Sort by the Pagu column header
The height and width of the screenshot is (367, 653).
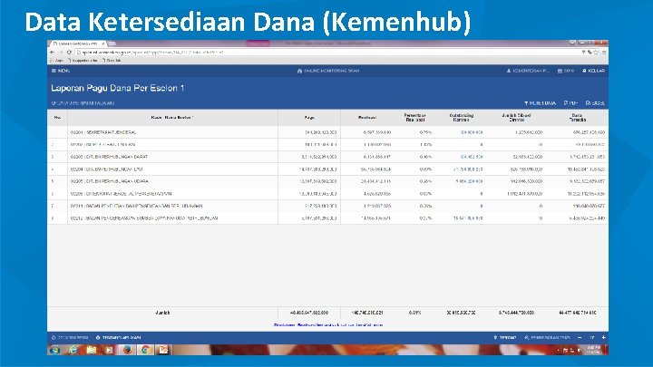coord(309,118)
